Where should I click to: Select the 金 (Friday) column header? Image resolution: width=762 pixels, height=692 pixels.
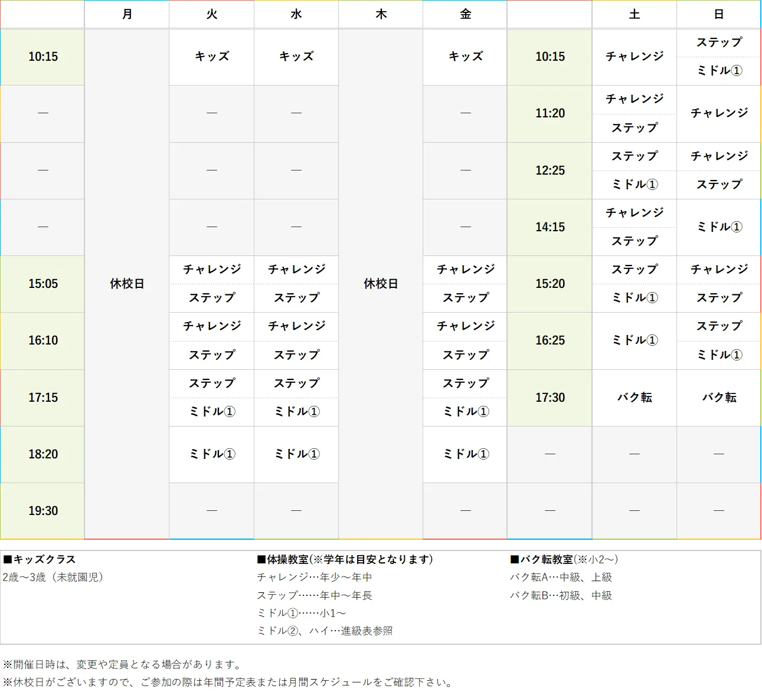coord(466,14)
